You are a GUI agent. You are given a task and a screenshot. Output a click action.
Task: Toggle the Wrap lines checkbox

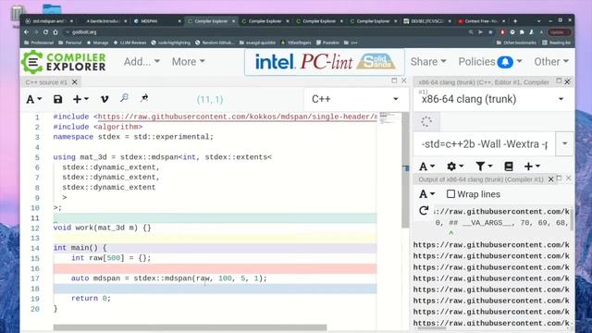coord(450,193)
